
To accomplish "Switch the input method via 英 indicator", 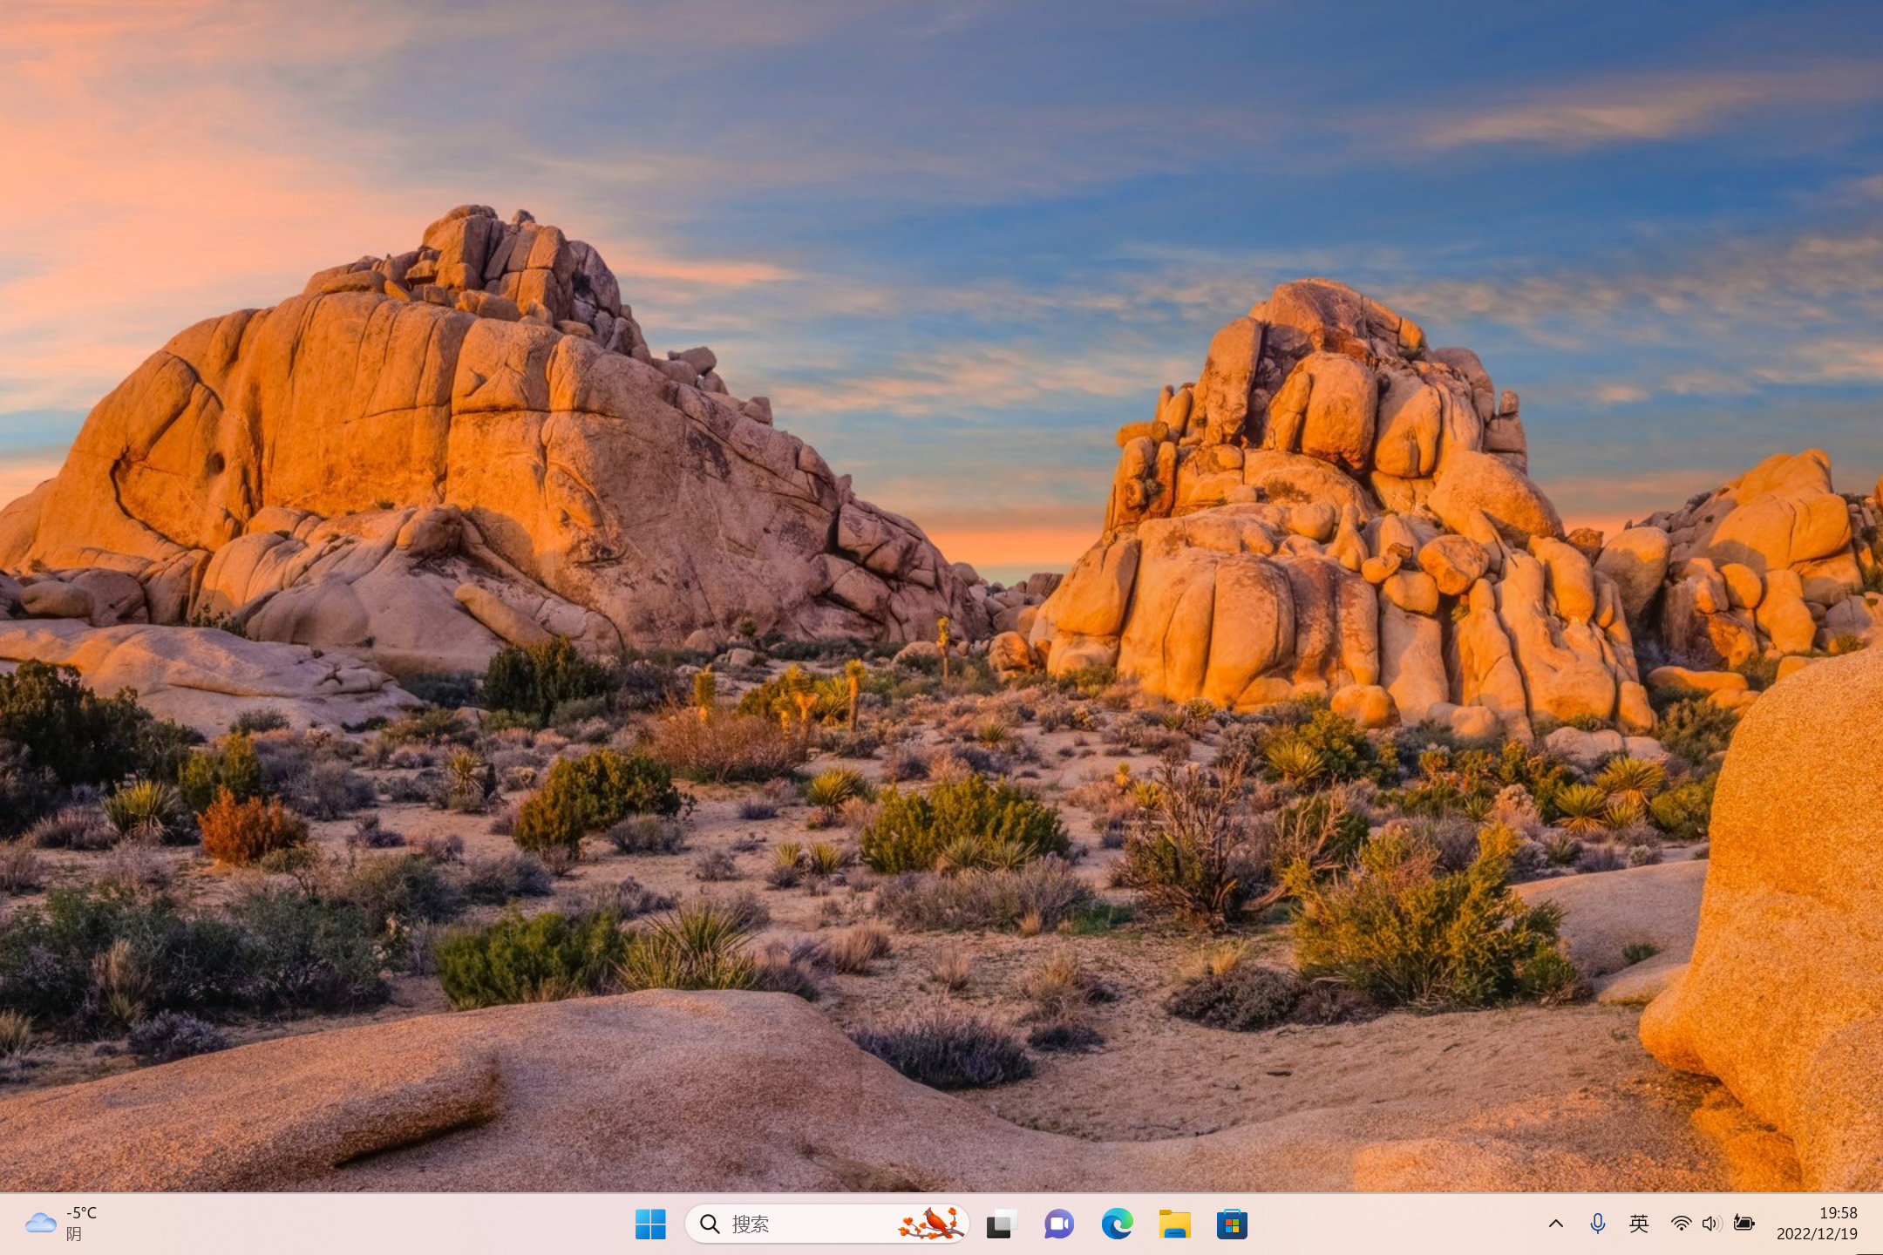I will pyautogui.click(x=1639, y=1224).
